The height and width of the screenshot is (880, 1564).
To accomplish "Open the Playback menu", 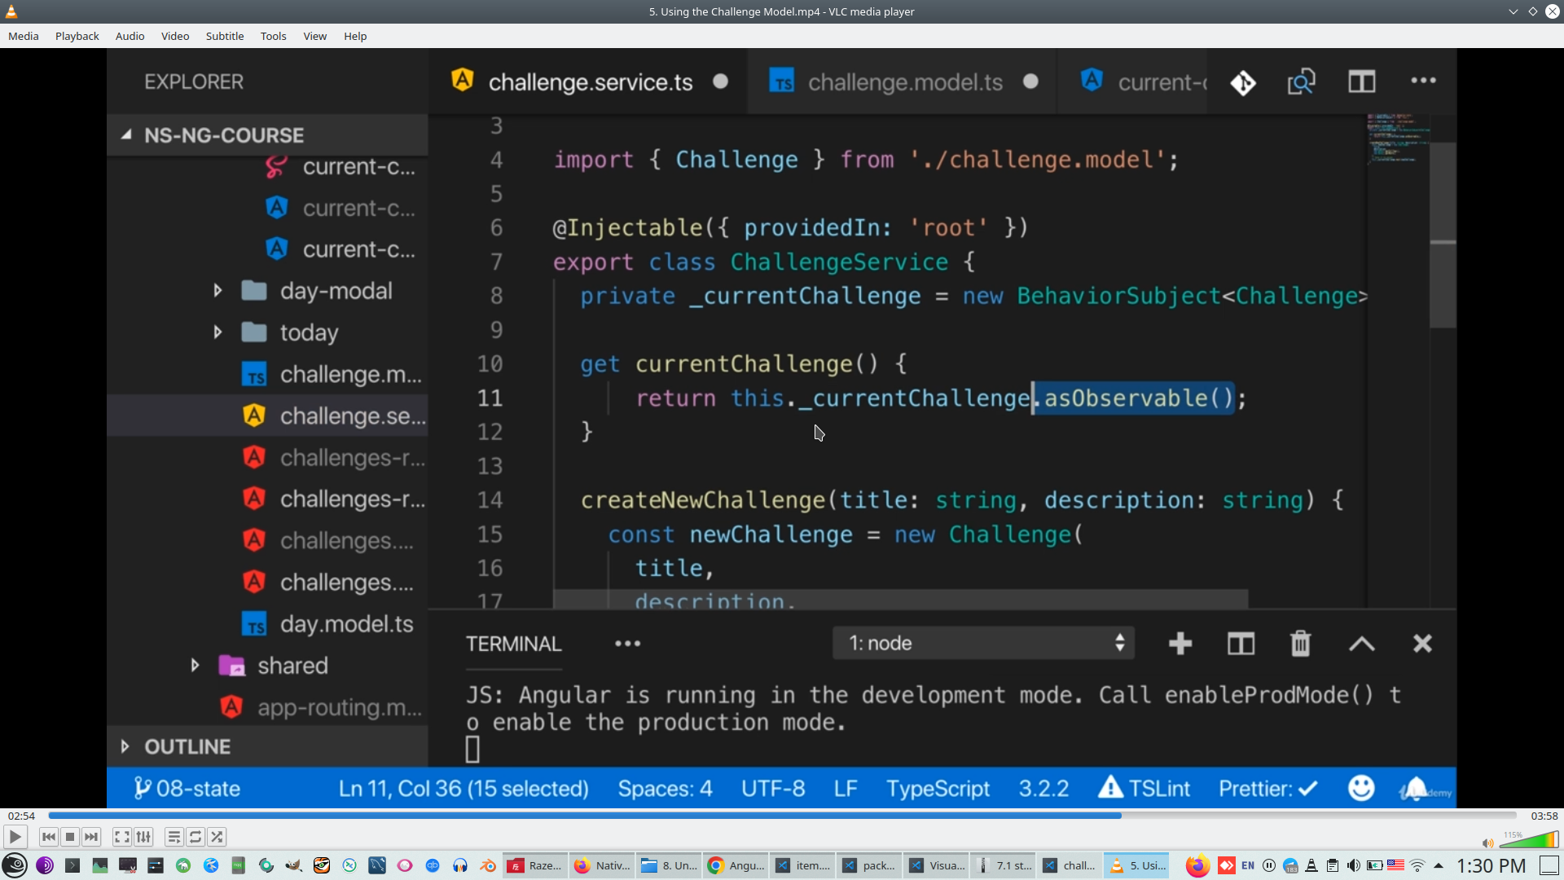I will [x=77, y=36].
